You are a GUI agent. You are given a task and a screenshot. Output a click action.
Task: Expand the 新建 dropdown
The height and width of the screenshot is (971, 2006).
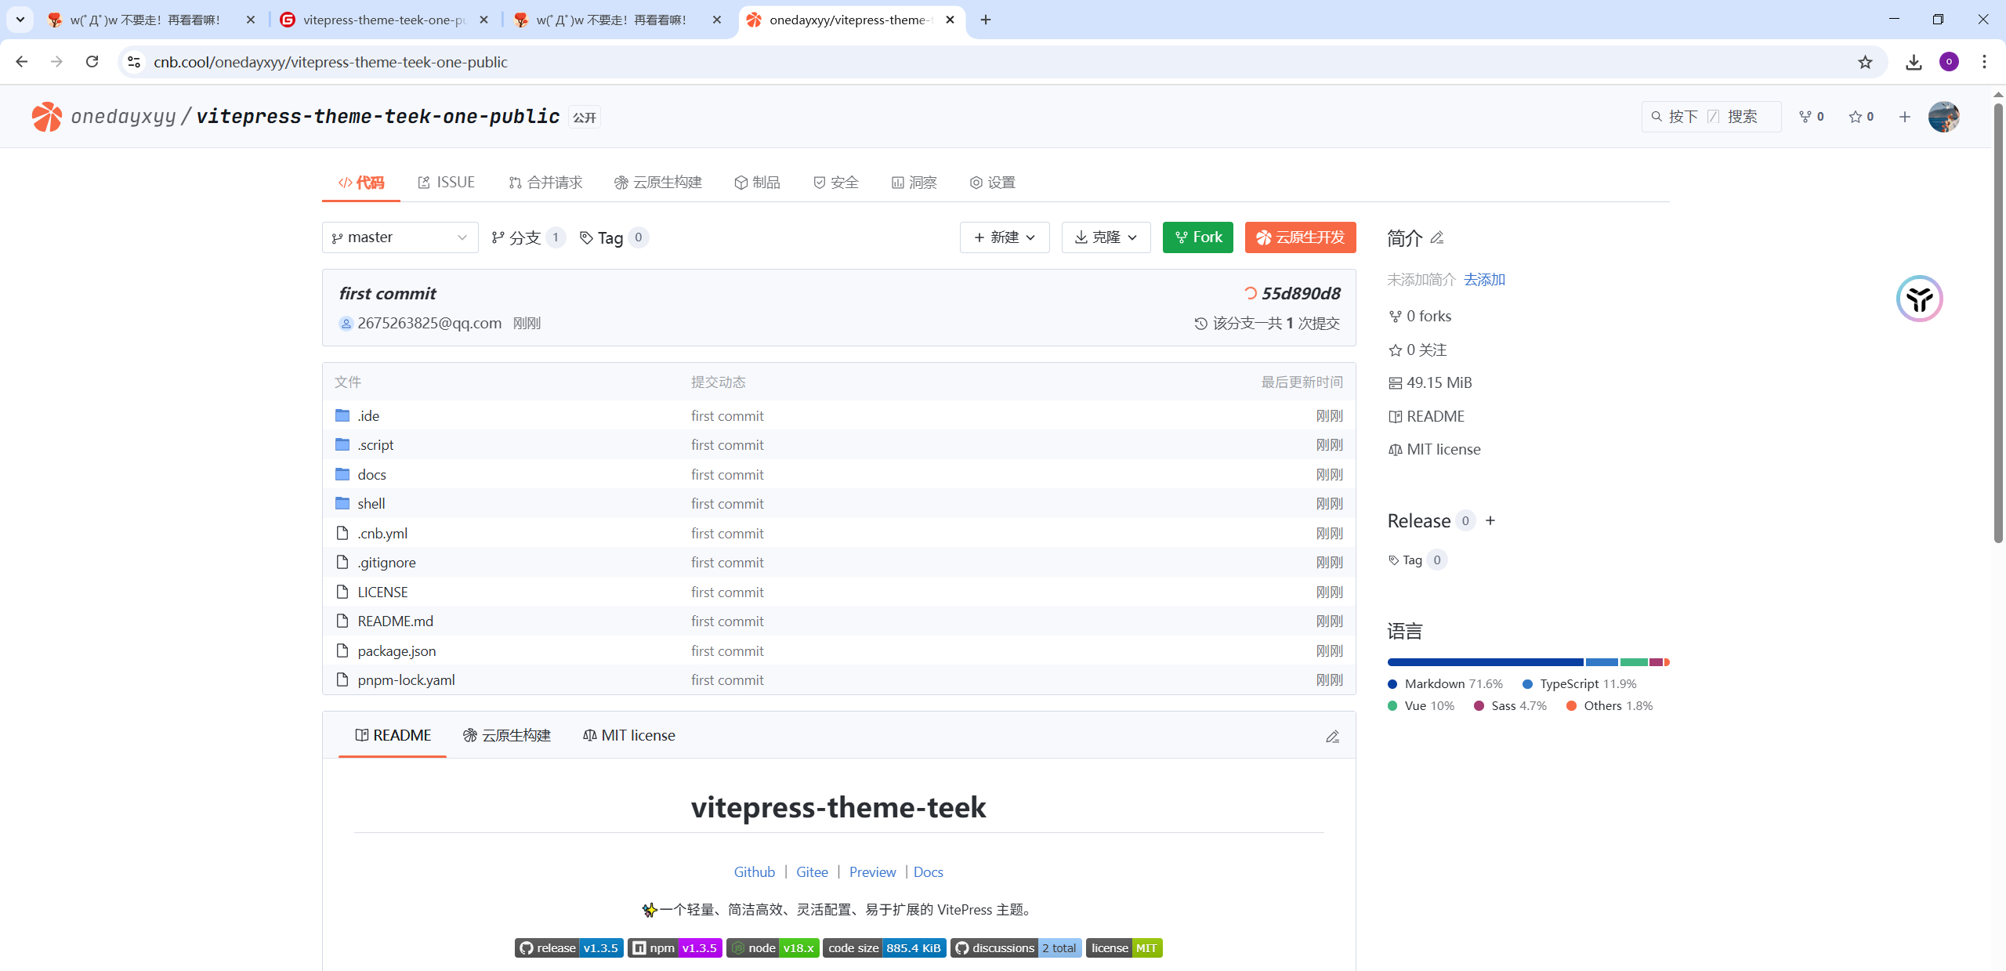pyautogui.click(x=1005, y=237)
